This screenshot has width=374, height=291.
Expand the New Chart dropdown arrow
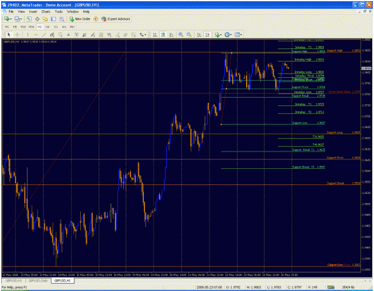11,19
